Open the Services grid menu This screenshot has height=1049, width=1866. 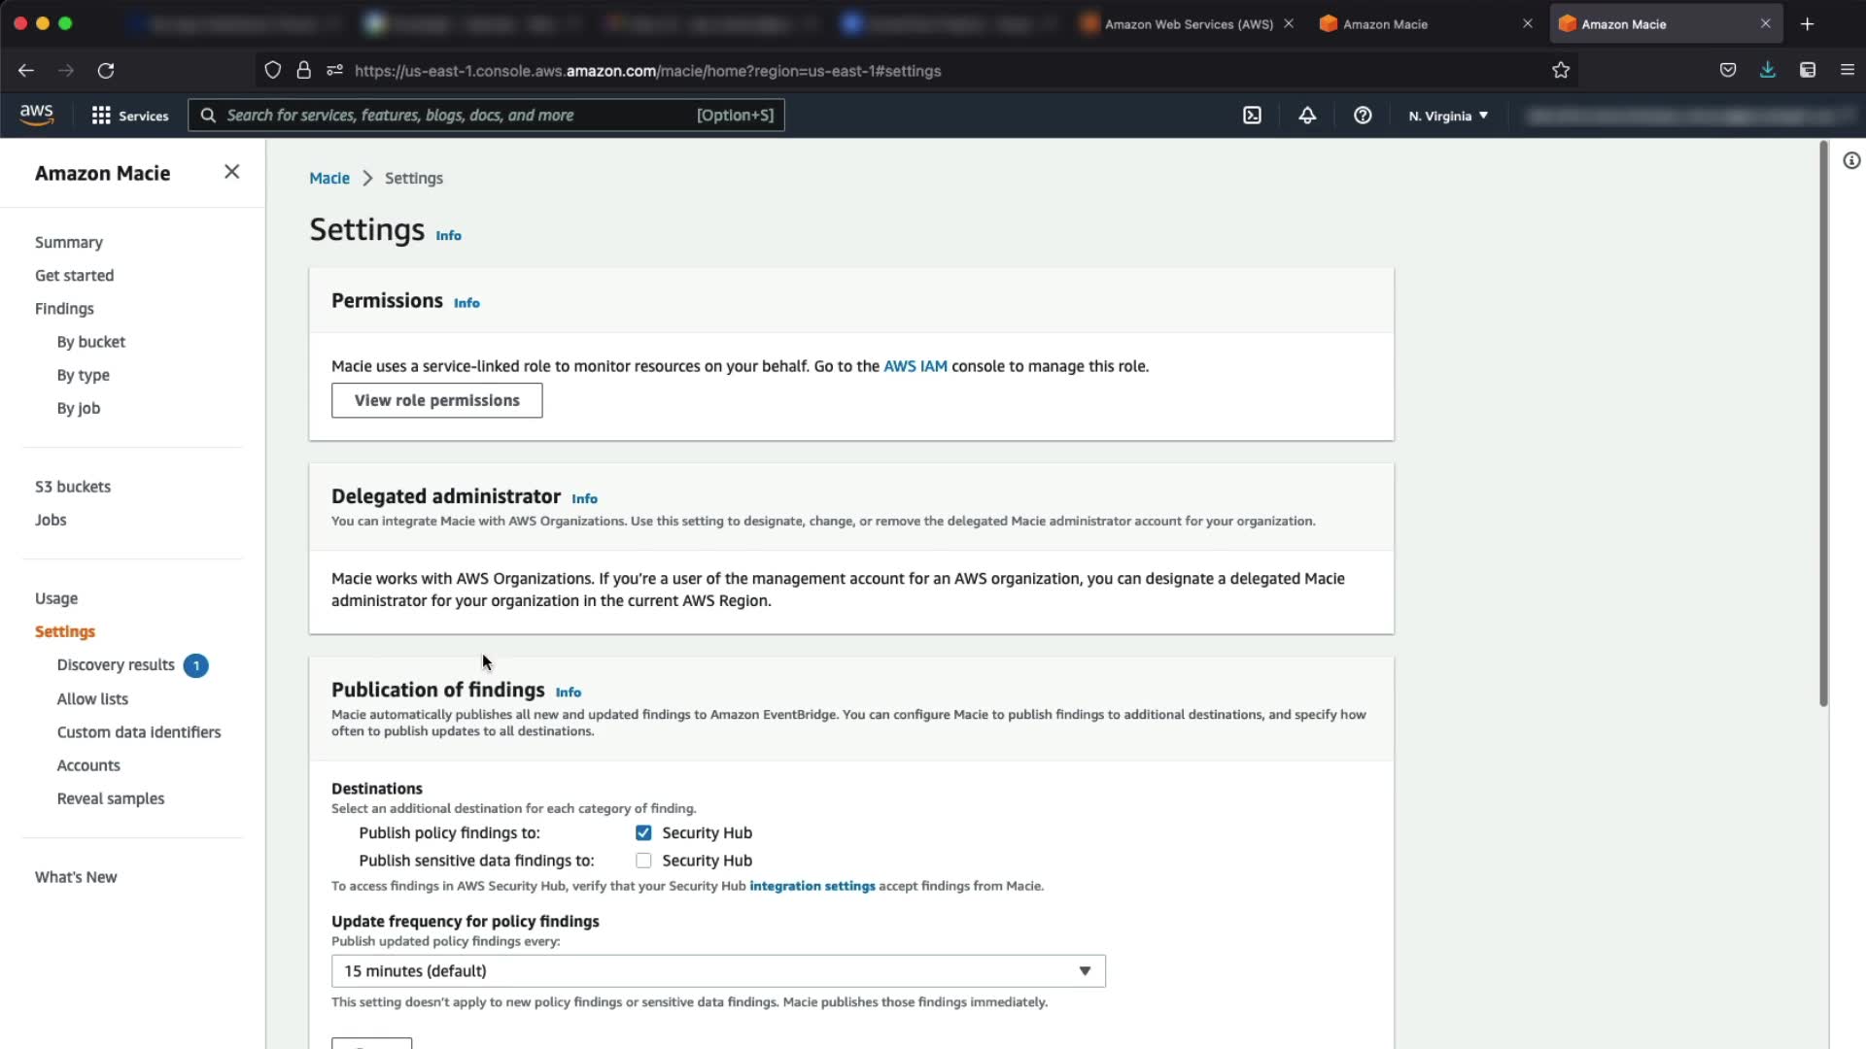pyautogui.click(x=129, y=116)
